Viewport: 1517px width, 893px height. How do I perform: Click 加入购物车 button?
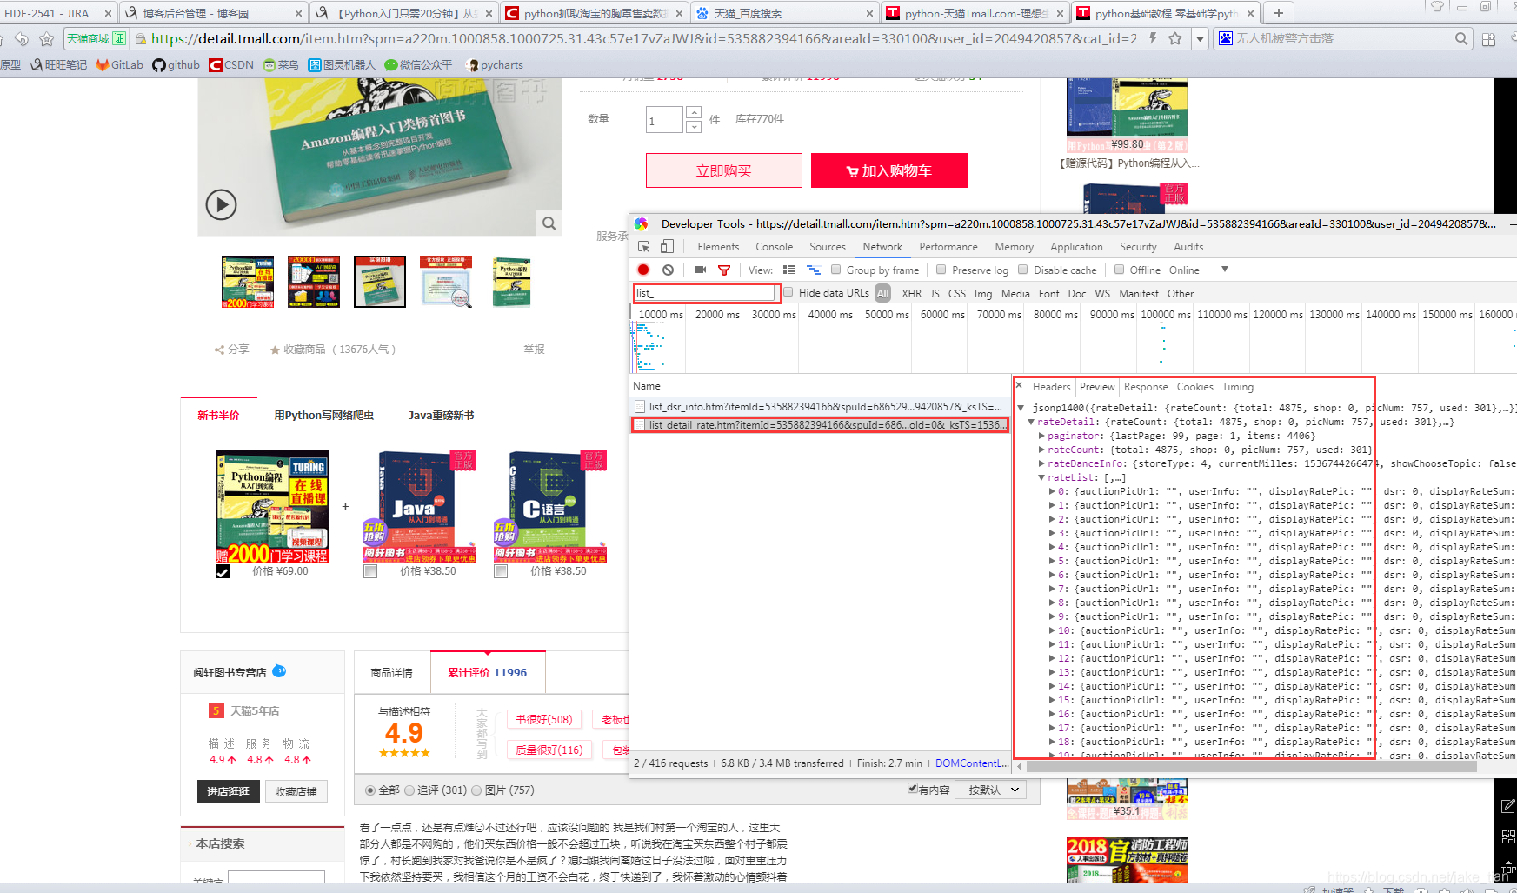pos(889,170)
